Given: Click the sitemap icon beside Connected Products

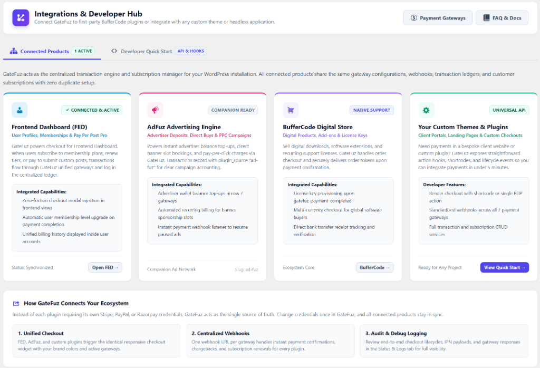Looking at the screenshot, I should pyautogui.click(x=13, y=51).
